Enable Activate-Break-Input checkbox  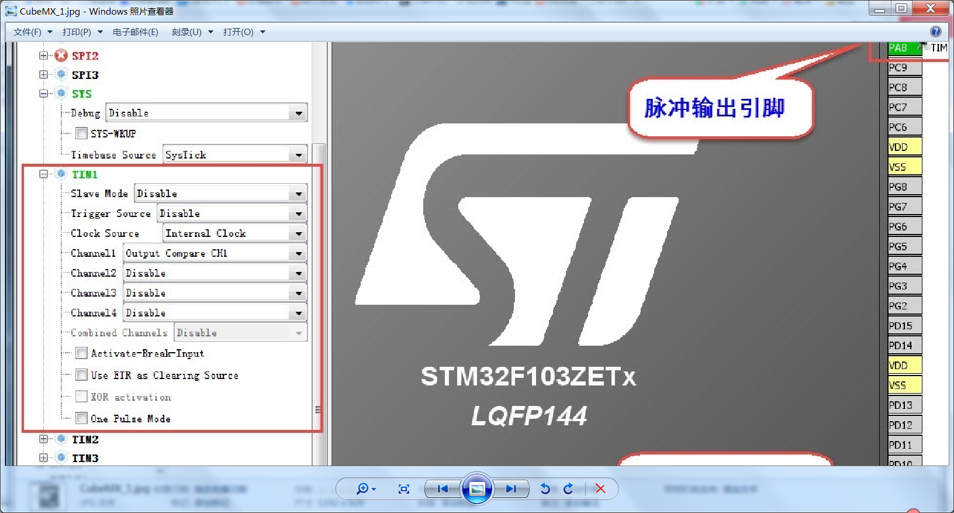[82, 353]
